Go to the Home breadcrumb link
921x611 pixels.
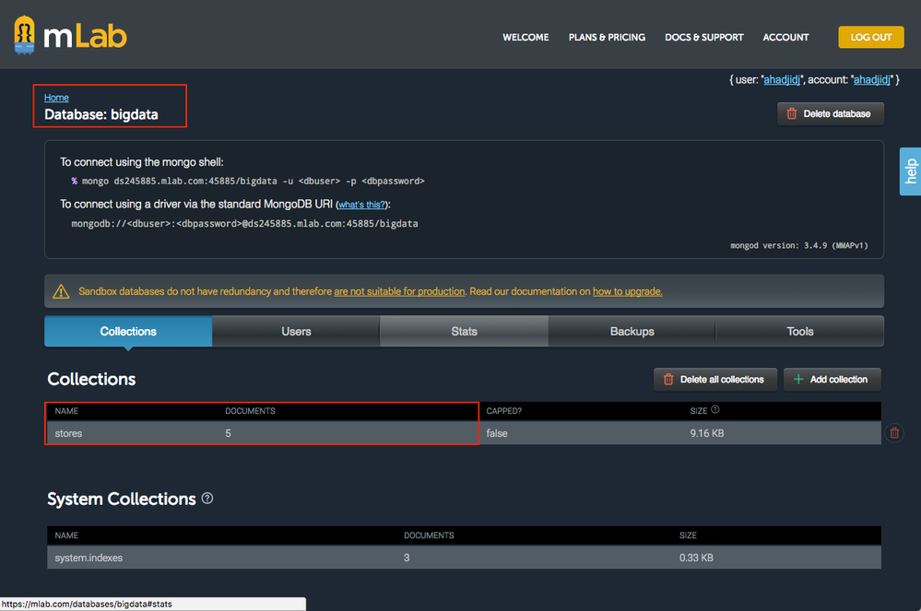click(56, 98)
